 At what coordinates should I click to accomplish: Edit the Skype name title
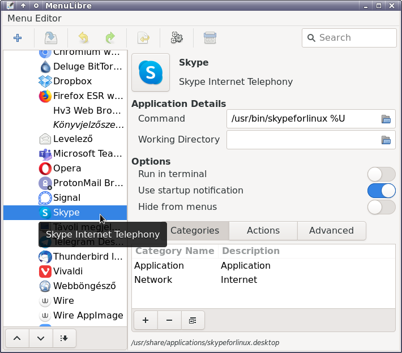click(x=194, y=63)
